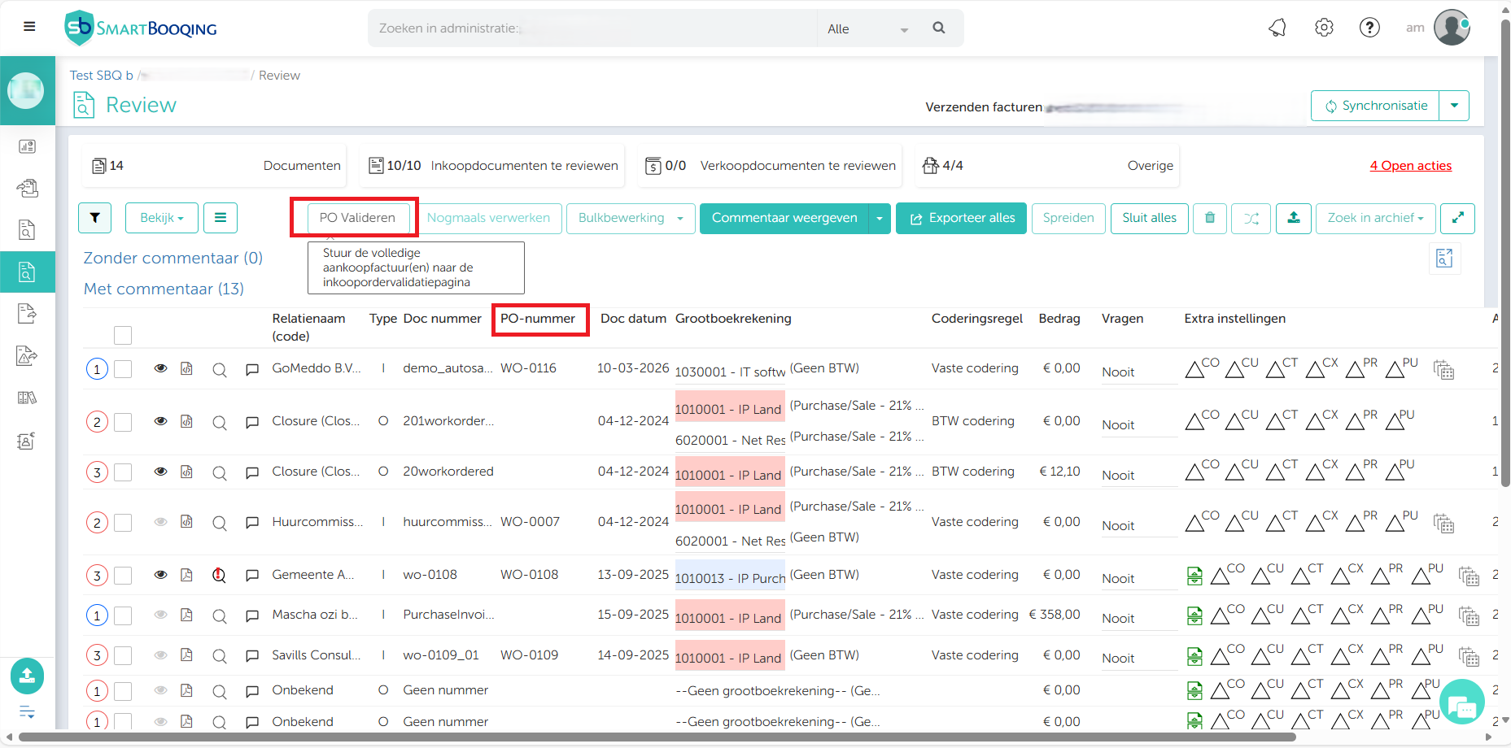
Task: Open the settings gear icon
Action: 1324,28
